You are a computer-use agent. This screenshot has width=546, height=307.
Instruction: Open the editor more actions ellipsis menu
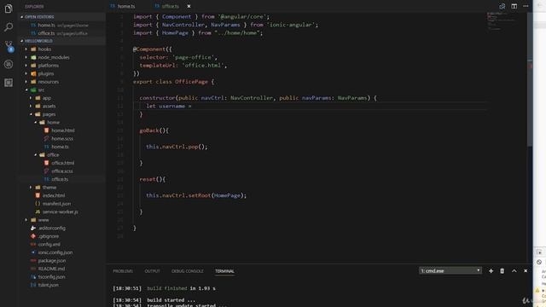click(526, 6)
